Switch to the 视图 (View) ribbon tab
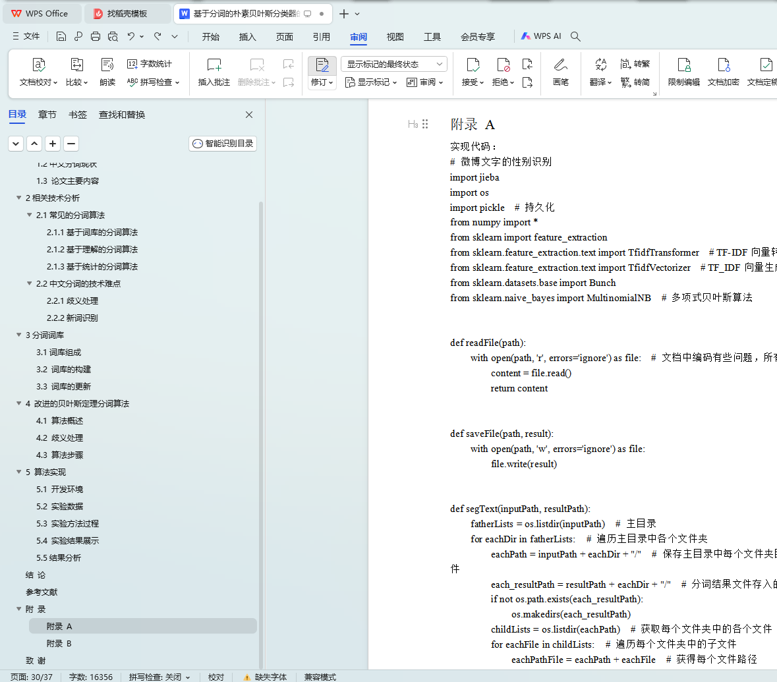Viewport: 777px width, 682px height. (x=395, y=37)
